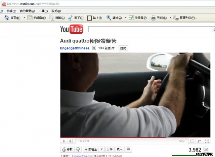Open Print Preview (預覽列印)
215x157 pixels.
pos(185,18)
